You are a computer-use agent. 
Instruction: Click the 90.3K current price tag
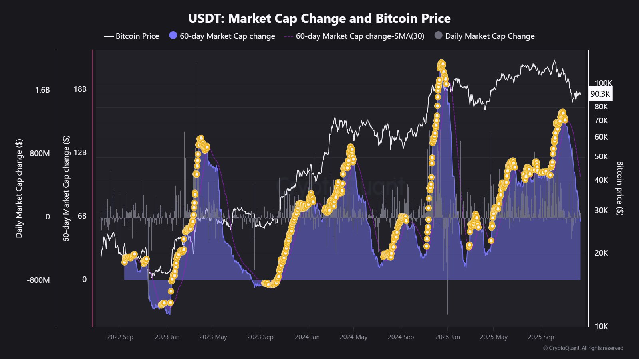pos(600,94)
